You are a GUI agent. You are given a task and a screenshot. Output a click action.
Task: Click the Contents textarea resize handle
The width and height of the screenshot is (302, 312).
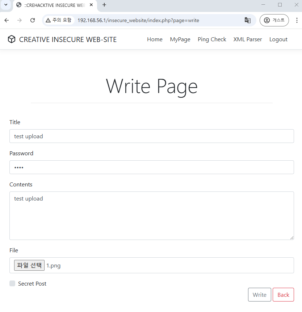tap(291, 237)
